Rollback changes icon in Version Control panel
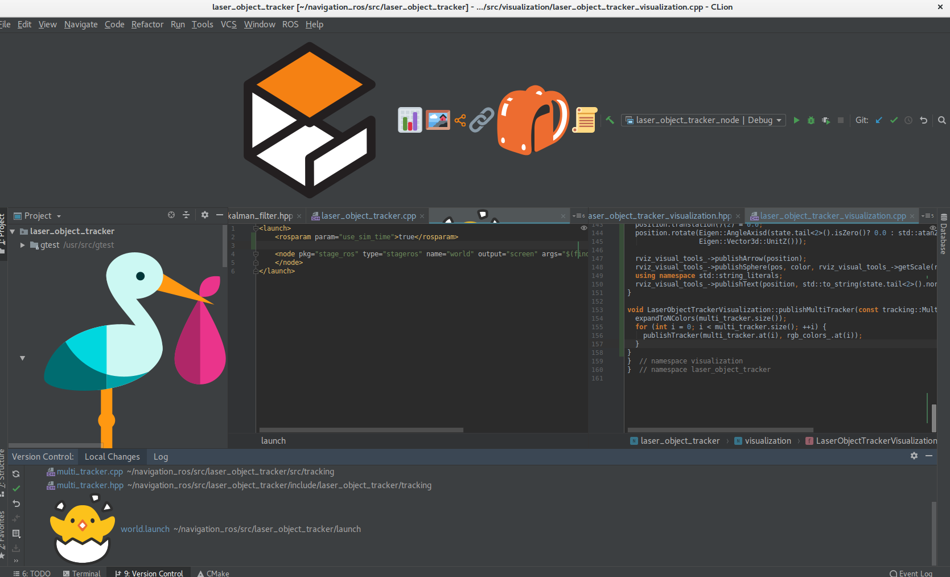Viewport: 950px width, 577px height. [16, 504]
